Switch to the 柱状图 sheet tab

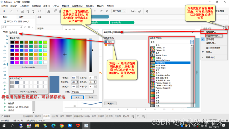[x=55, y=116]
